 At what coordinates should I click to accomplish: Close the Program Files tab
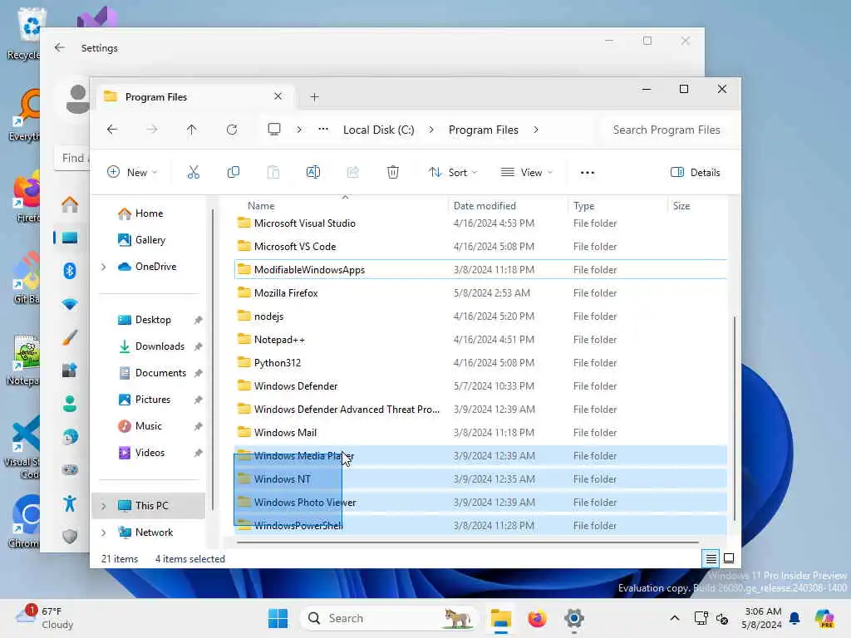point(278,96)
